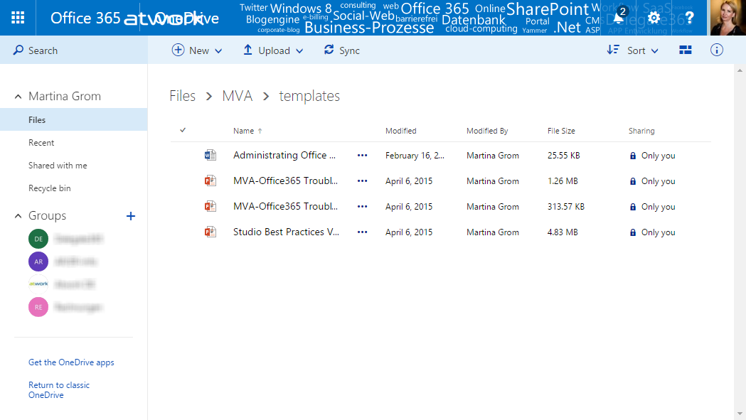This screenshot has width=746, height=420.
Task: Collapse the Martina Grom section
Action: point(18,97)
